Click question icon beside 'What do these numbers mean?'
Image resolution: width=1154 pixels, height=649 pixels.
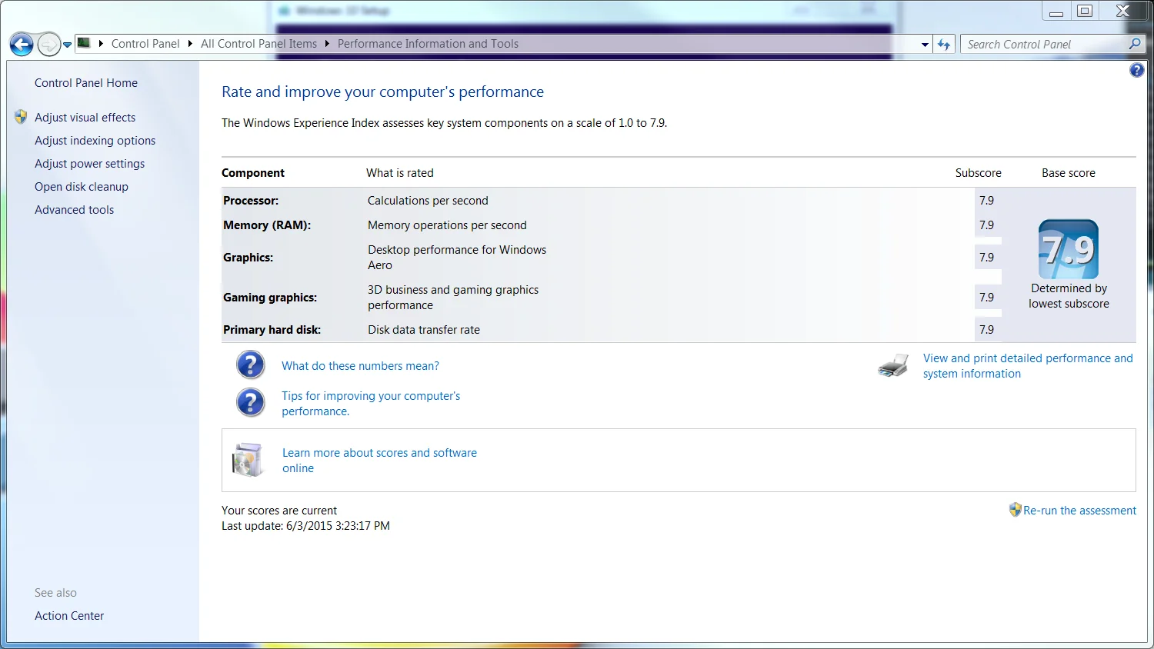(250, 365)
